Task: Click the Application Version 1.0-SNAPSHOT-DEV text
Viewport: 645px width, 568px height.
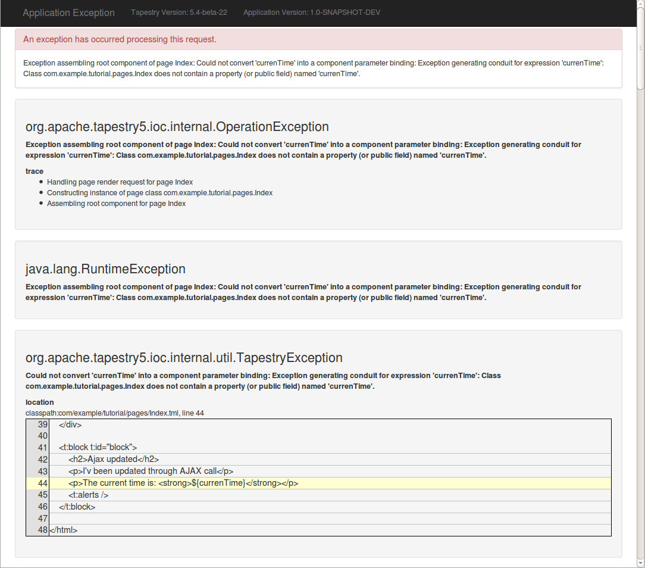Action: click(312, 13)
